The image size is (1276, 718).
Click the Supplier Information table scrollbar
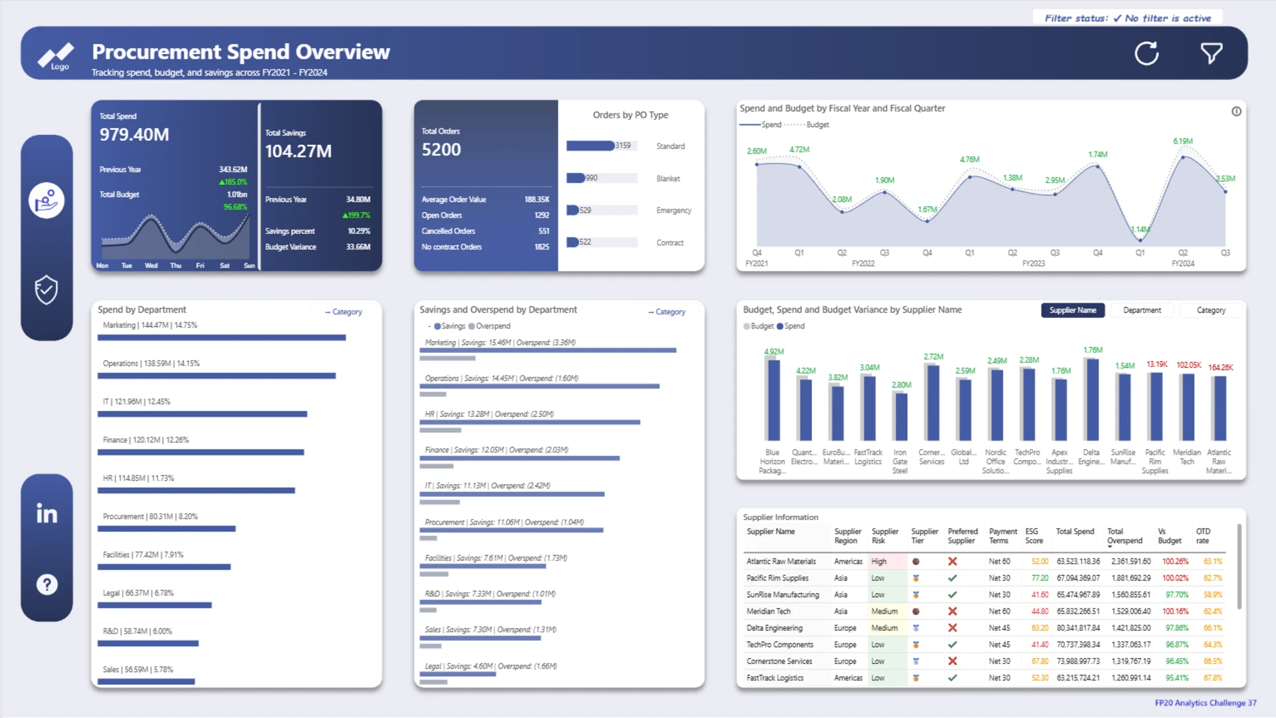point(1239,566)
